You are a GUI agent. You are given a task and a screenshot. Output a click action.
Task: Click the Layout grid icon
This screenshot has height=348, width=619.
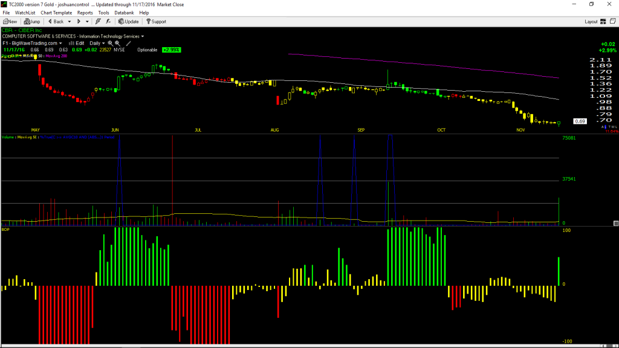603,22
